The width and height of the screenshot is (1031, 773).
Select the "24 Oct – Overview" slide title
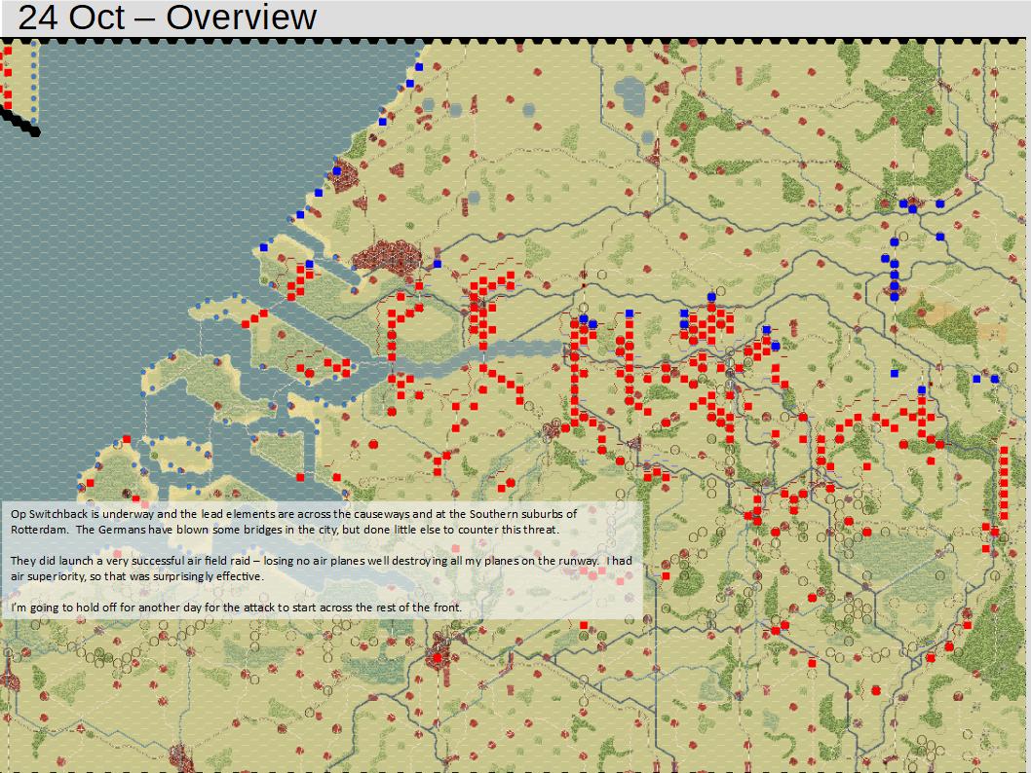pyautogui.click(x=167, y=18)
